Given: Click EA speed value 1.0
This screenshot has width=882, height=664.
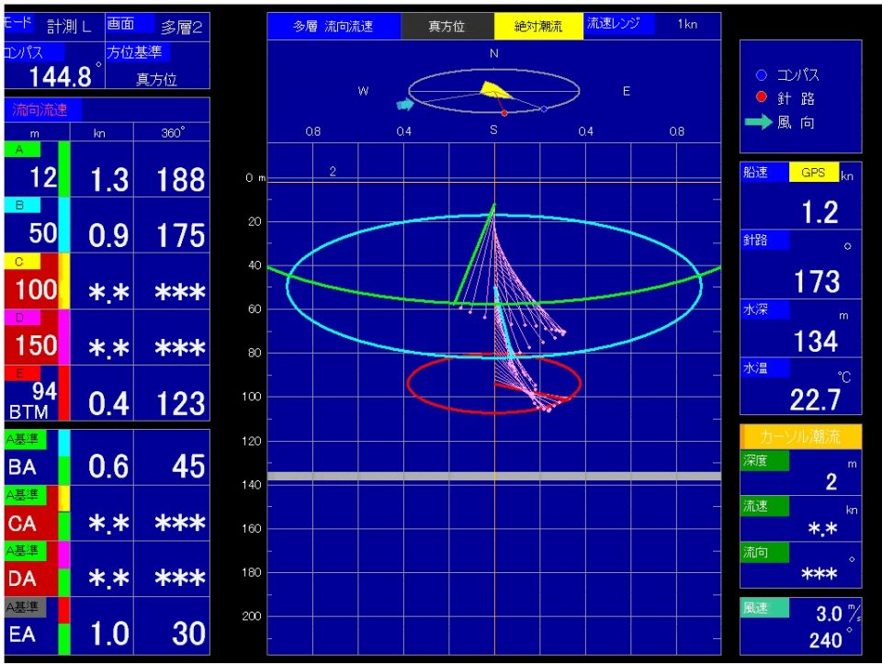Looking at the screenshot, I should click(x=109, y=634).
